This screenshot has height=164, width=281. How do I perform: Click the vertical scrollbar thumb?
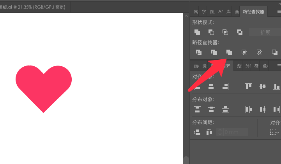coord(186,160)
